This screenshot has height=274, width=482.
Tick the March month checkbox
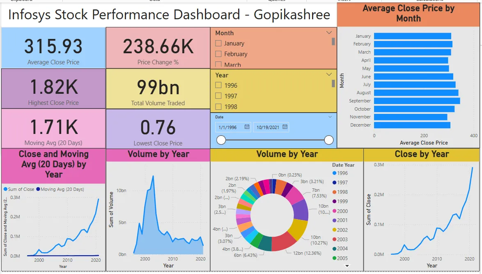click(218, 65)
